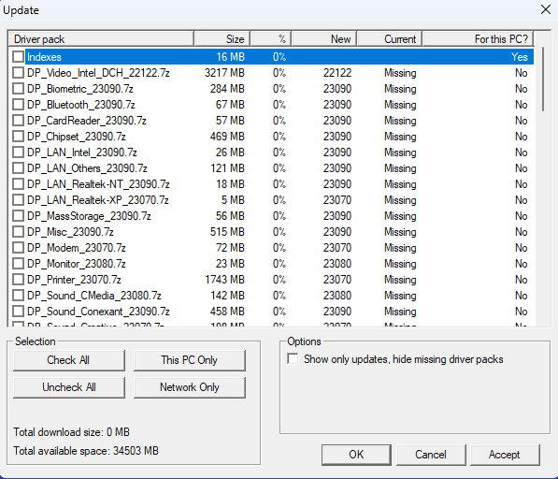The height and width of the screenshot is (479, 558).
Task: Enable the DP_Chipset_23090.7z checkbox
Action: [18, 137]
